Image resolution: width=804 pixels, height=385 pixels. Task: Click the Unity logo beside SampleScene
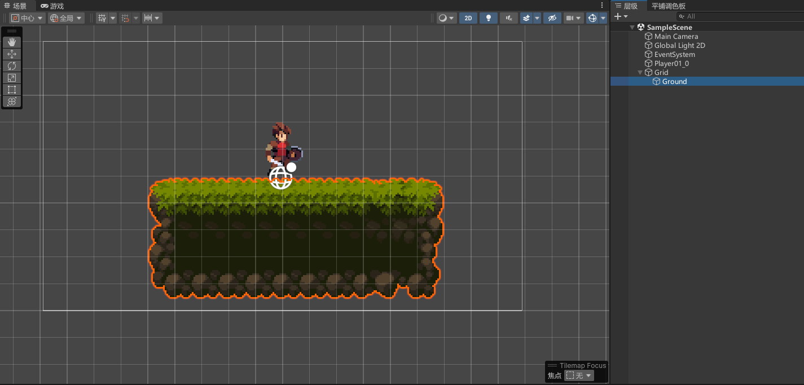pos(641,27)
